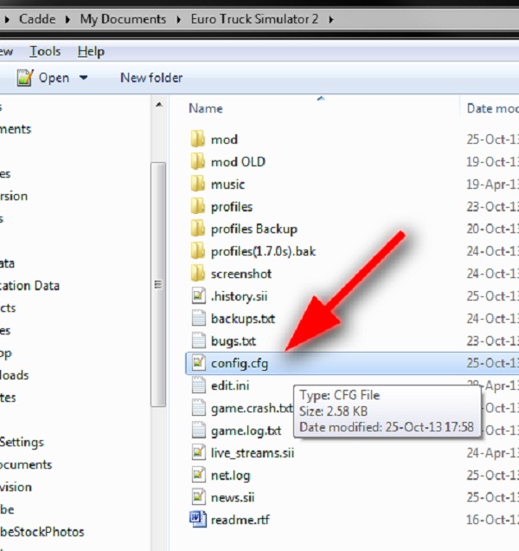Click the Open toolbar notepad icon
Screen dimensions: 519x551
[25, 78]
